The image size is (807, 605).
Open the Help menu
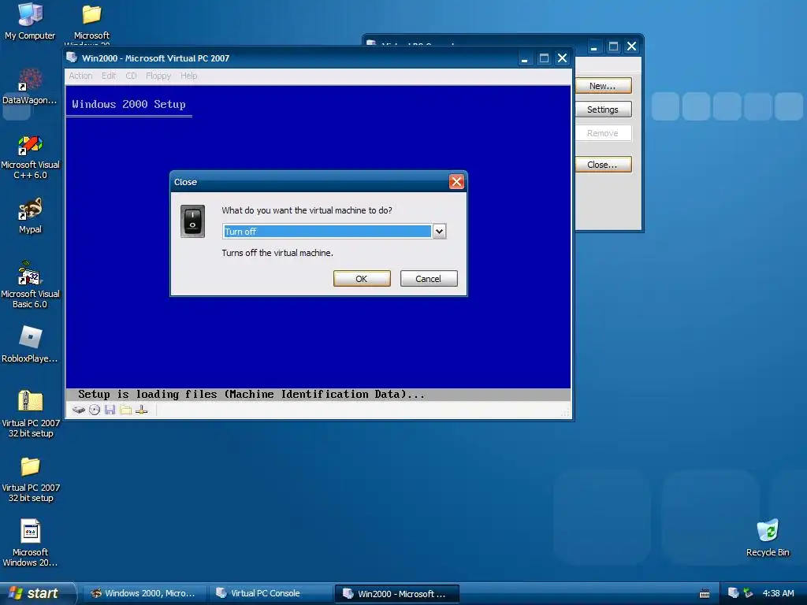188,76
